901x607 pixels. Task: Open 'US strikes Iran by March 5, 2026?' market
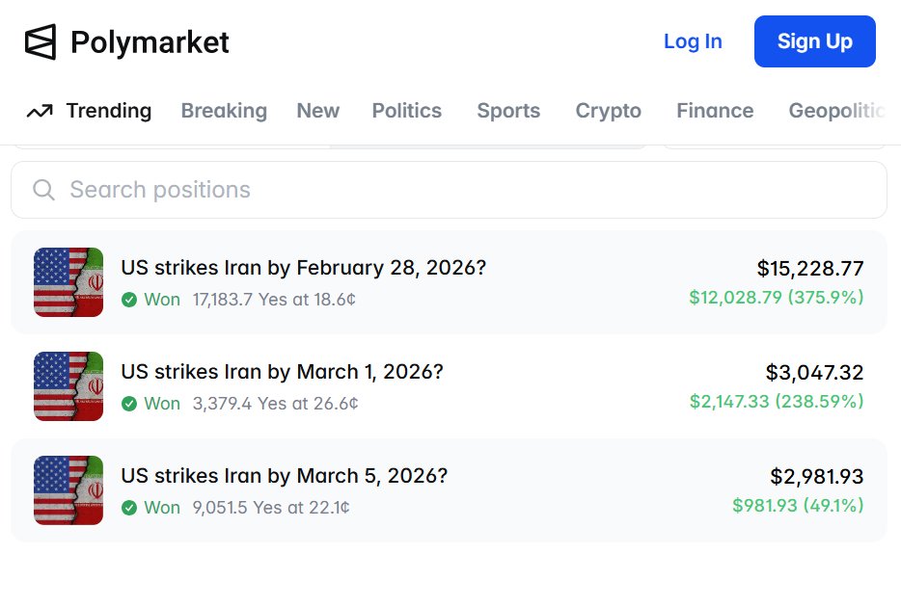click(284, 476)
